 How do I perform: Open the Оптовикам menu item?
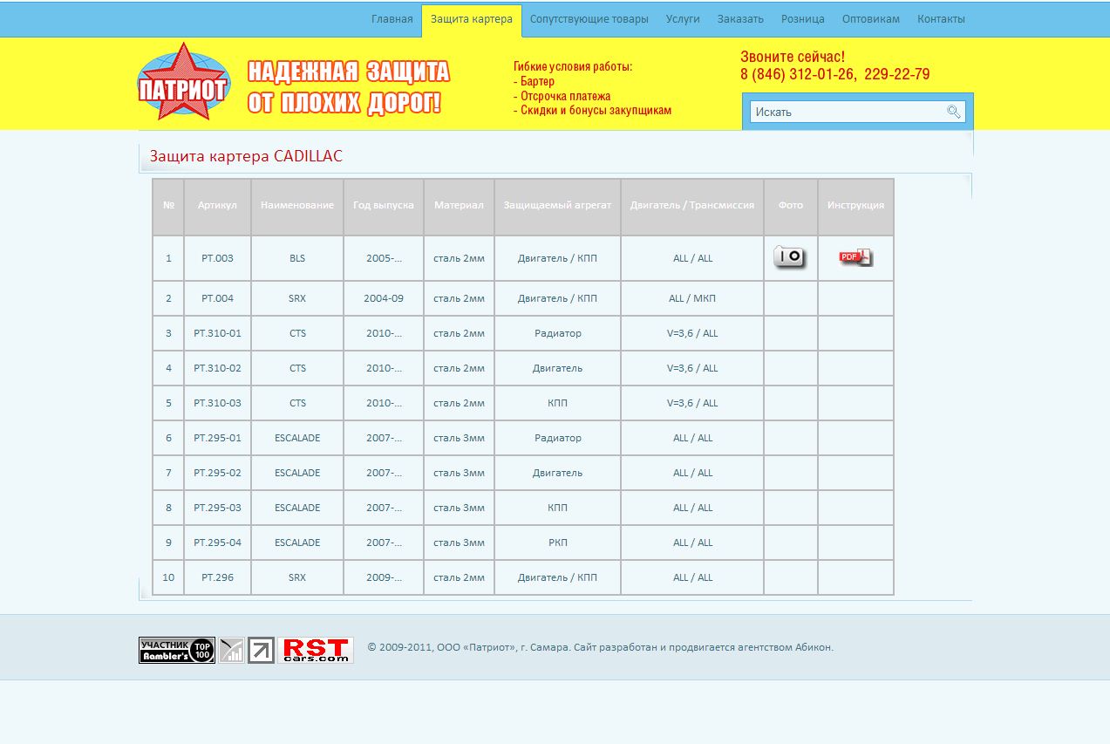tap(871, 19)
